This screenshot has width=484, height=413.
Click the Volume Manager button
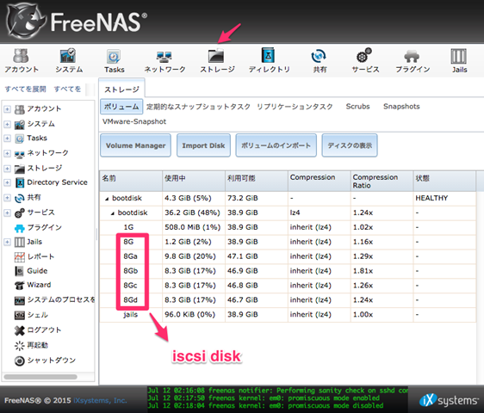click(135, 145)
